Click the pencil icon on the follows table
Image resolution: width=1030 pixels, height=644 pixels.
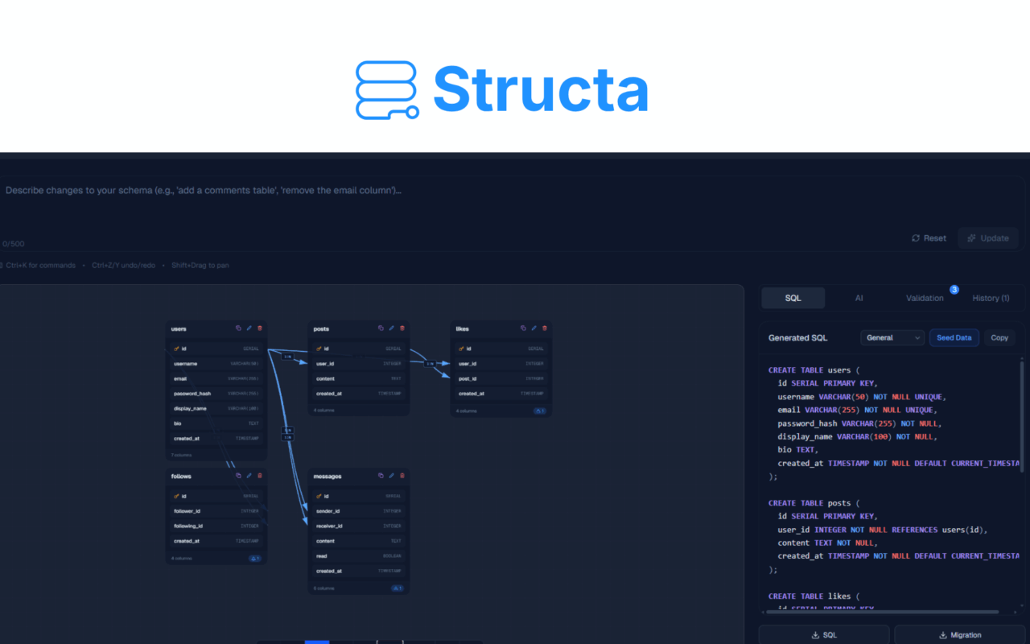(249, 476)
